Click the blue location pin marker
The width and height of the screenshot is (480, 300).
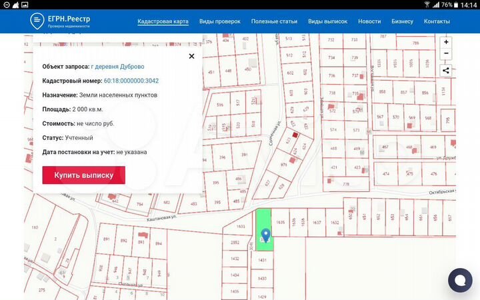[265, 235]
